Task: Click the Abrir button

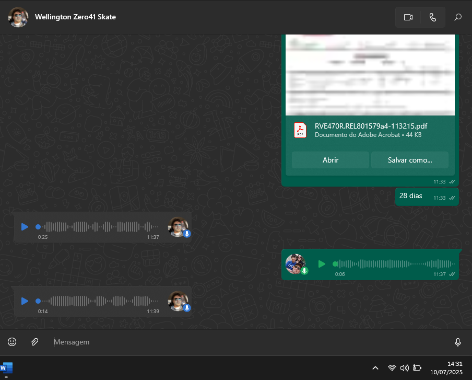Action: (330, 160)
